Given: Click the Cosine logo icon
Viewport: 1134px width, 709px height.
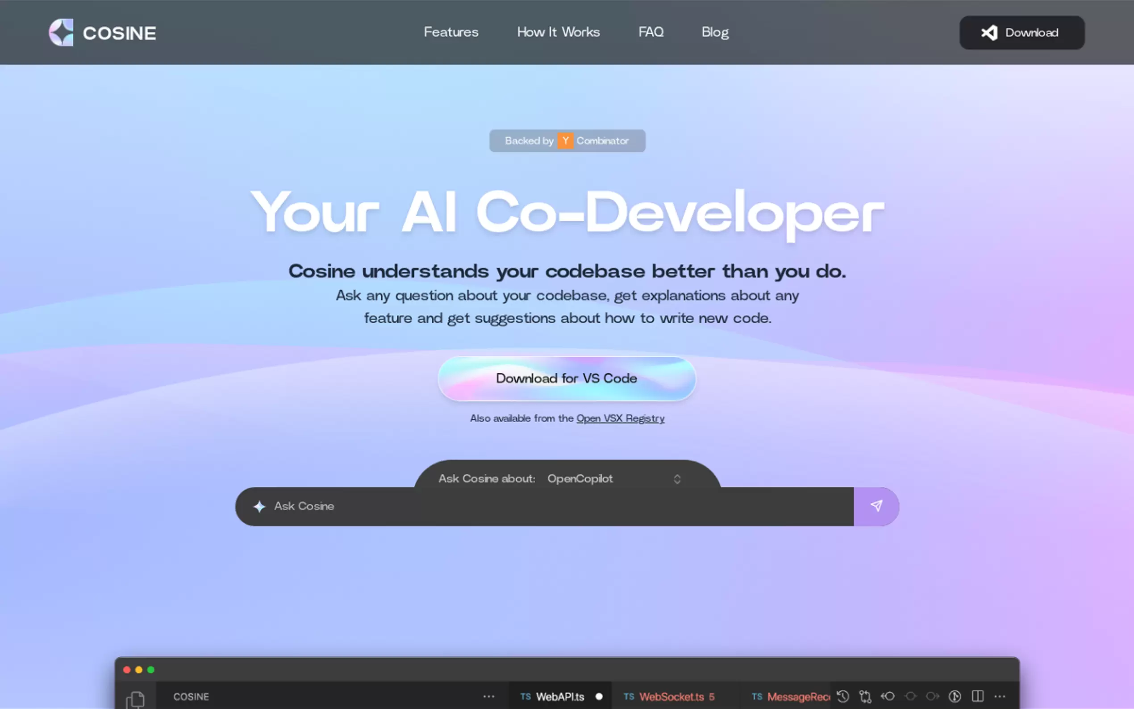Looking at the screenshot, I should 62,32.
